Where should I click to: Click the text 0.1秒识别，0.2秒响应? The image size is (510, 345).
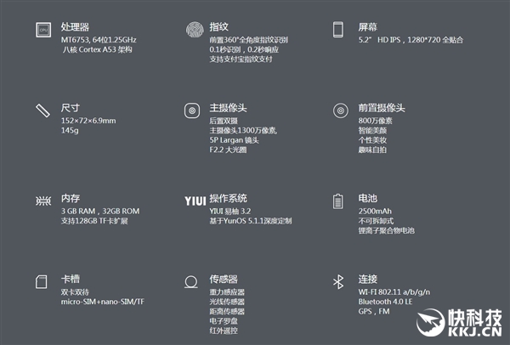pyautogui.click(x=244, y=49)
